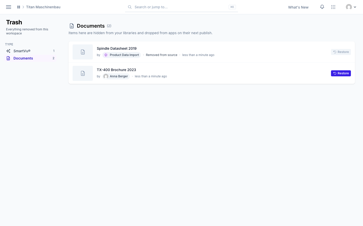
Task: Click the Documents heading icon
Action: pos(72,26)
